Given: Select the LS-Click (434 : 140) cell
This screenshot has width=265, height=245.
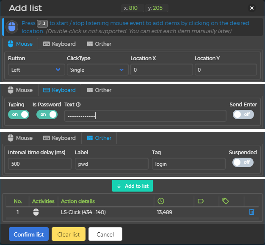Looking at the screenshot, I should [x=83, y=212].
